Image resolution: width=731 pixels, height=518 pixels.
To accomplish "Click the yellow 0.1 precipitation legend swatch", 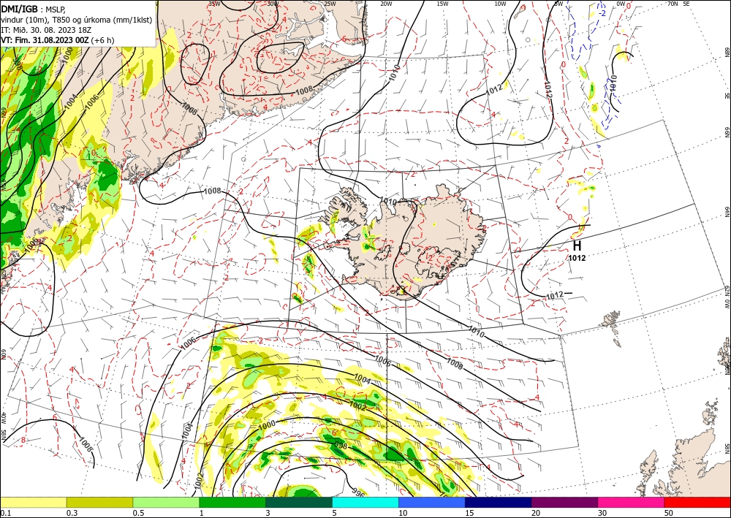I will 33,502.
